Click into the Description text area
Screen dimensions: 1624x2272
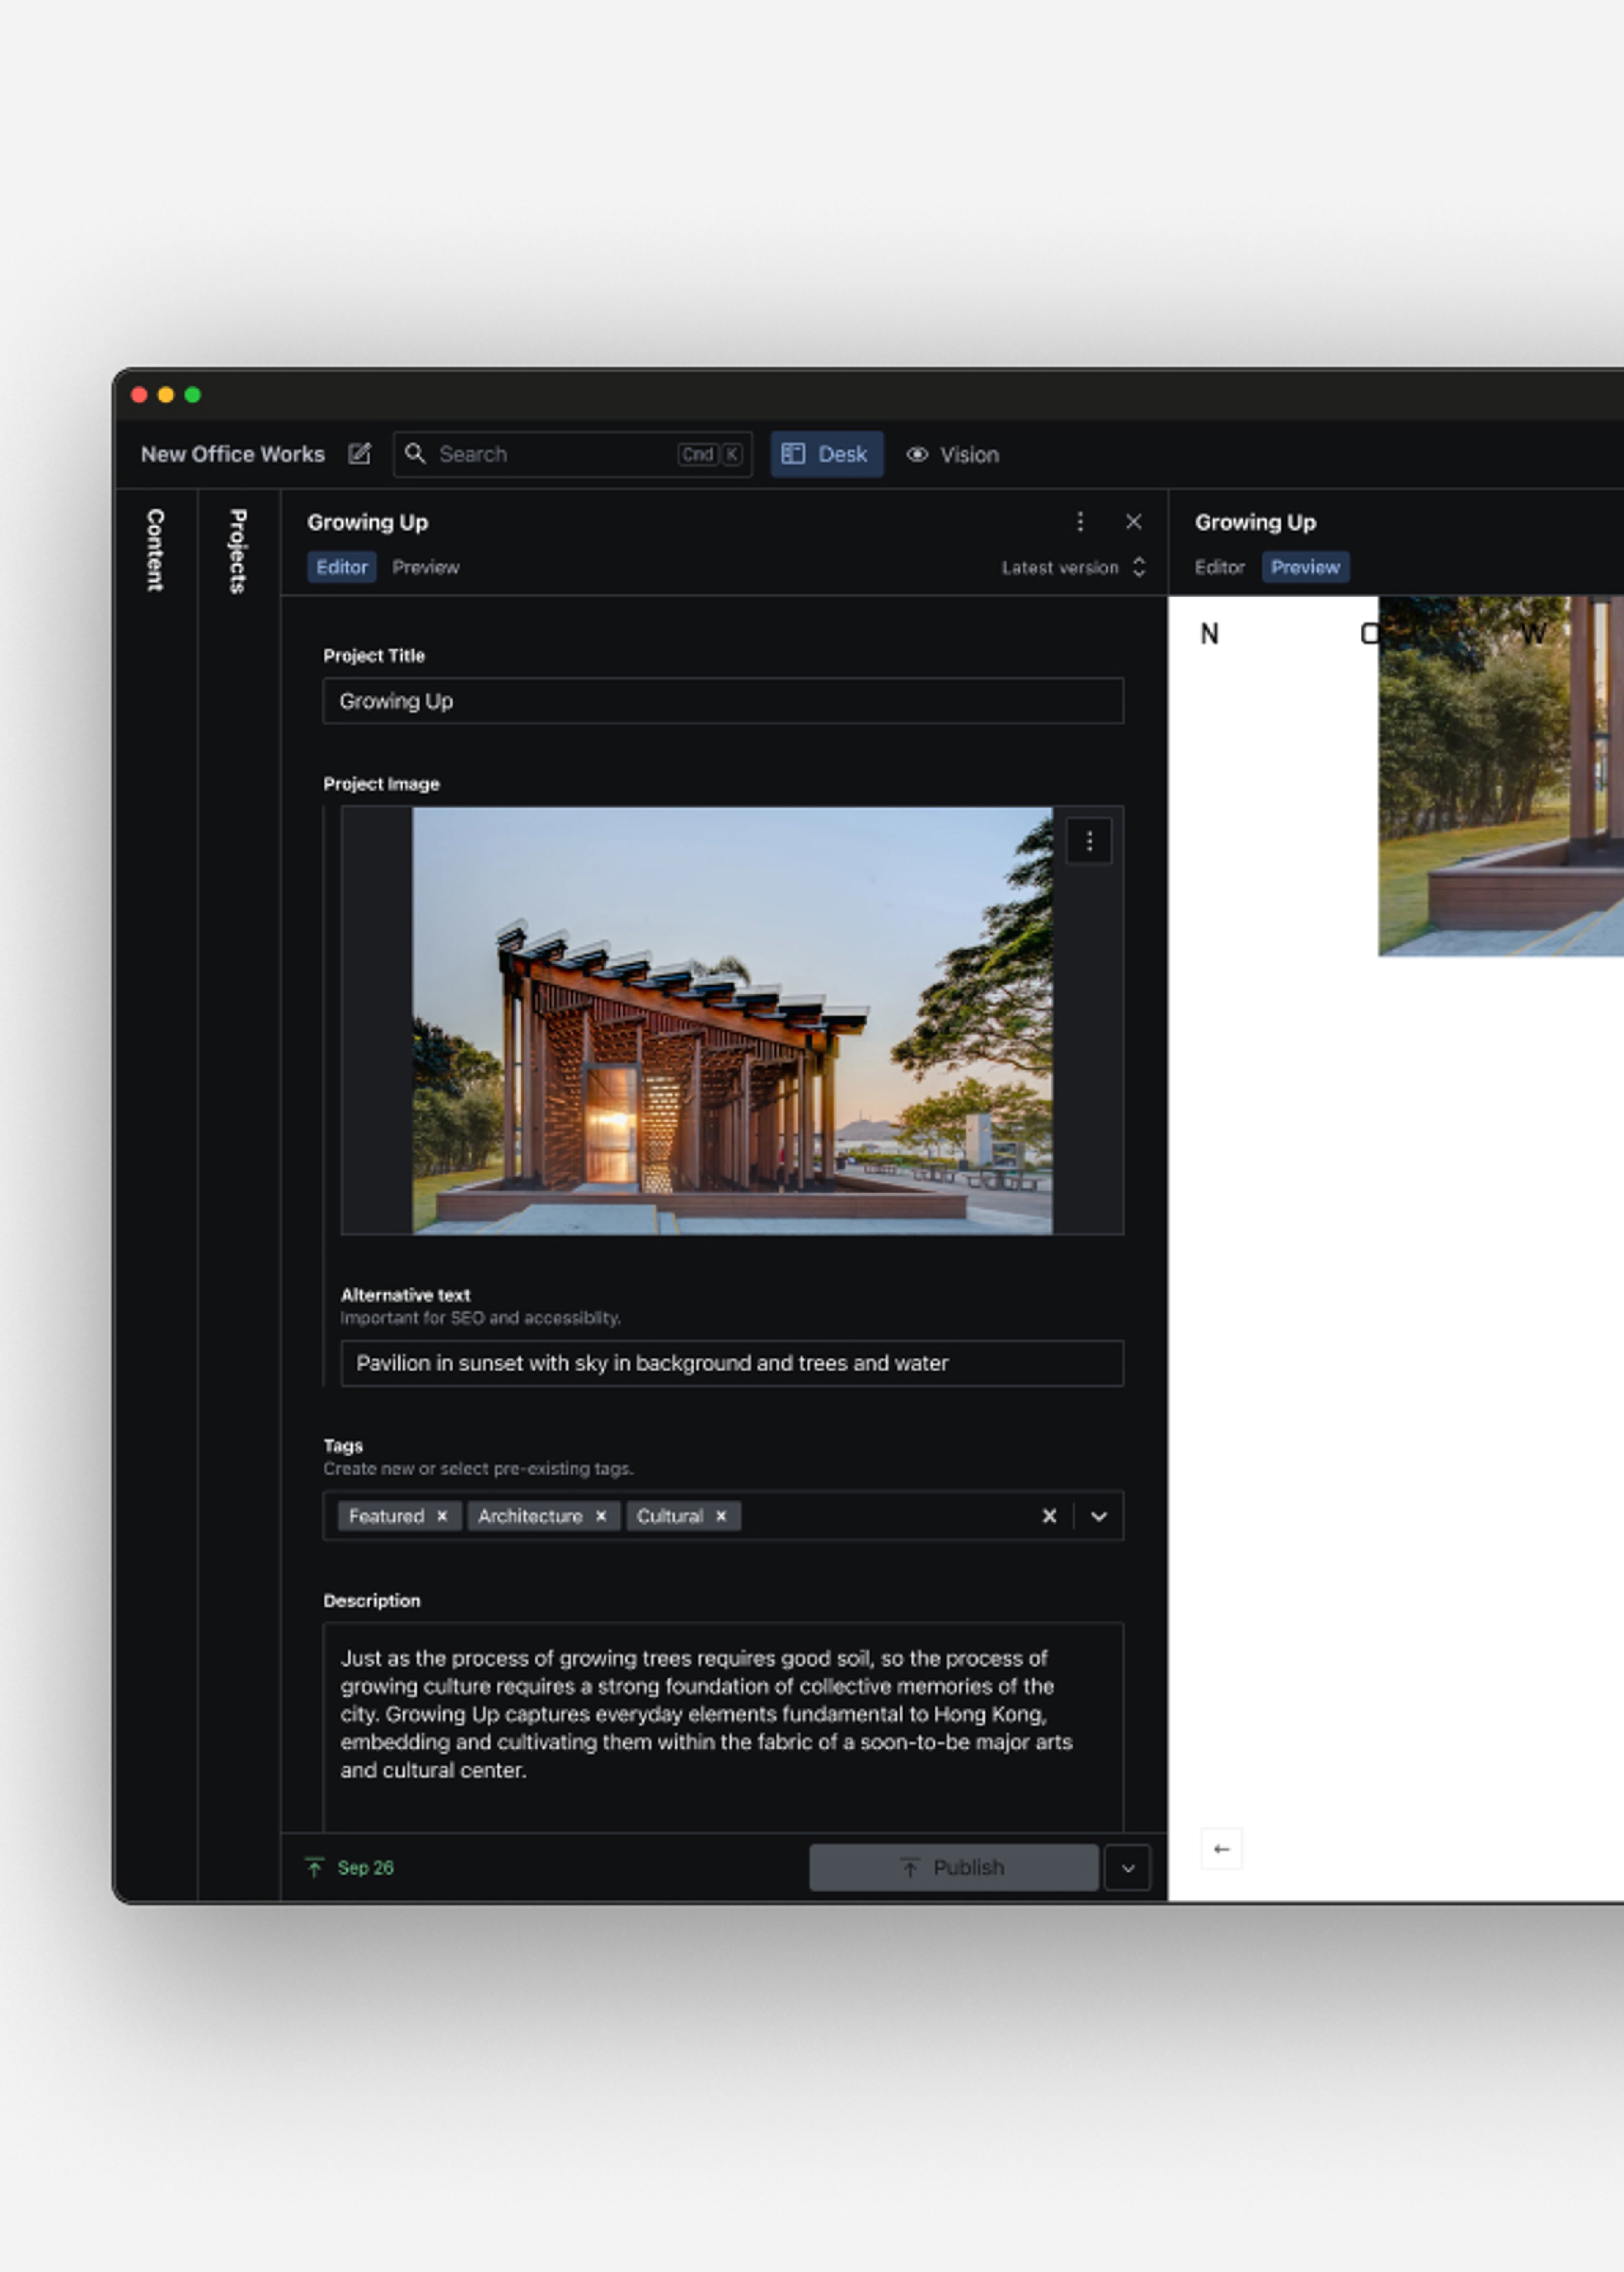[x=723, y=1727]
